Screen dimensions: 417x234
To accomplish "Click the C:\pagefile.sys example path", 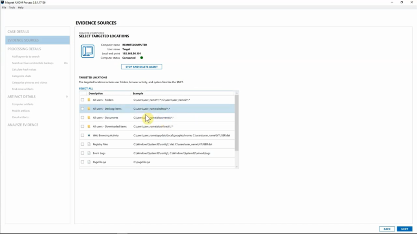I will coord(142,162).
